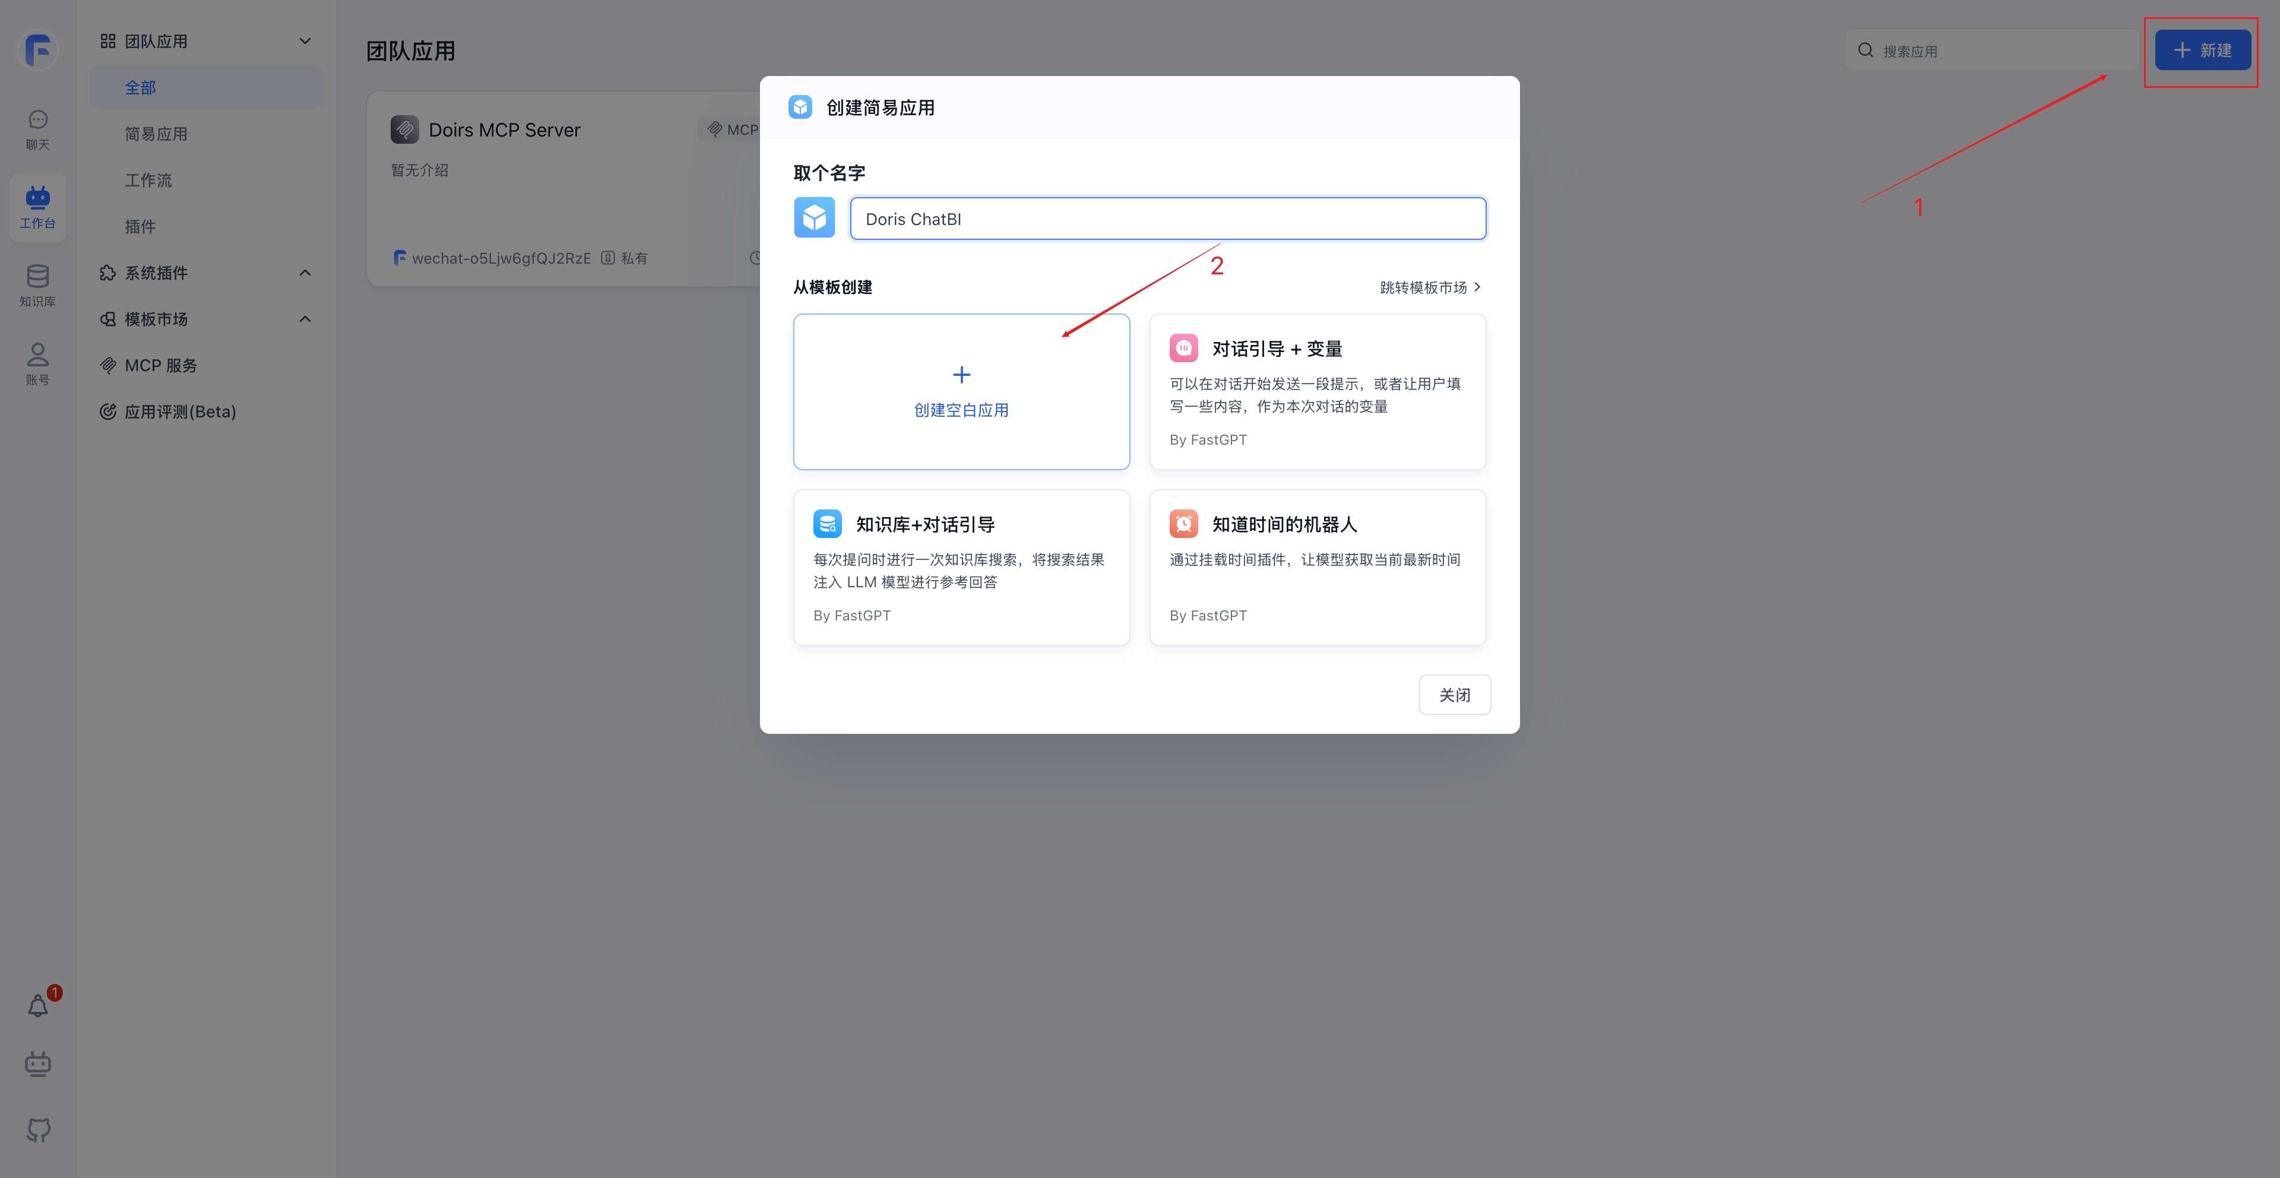This screenshot has width=2280, height=1178.
Task: Select the 全部 filter item
Action: point(206,88)
